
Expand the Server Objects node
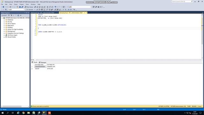4,24
